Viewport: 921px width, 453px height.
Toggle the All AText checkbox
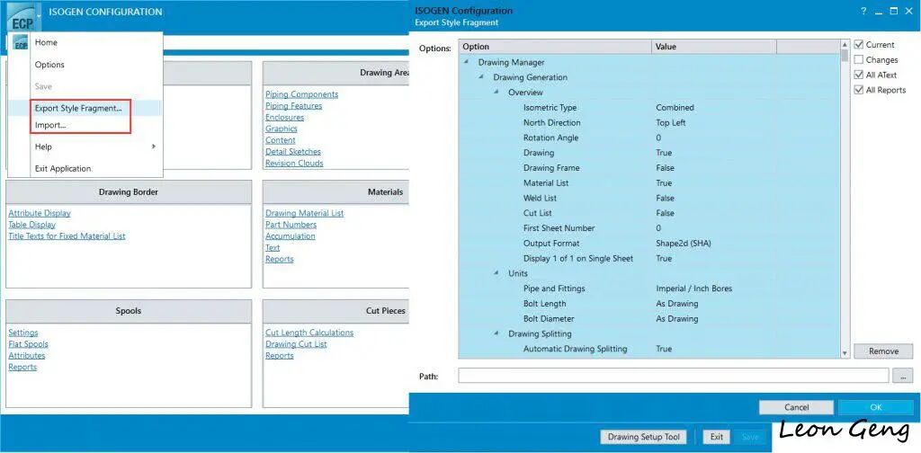point(859,75)
